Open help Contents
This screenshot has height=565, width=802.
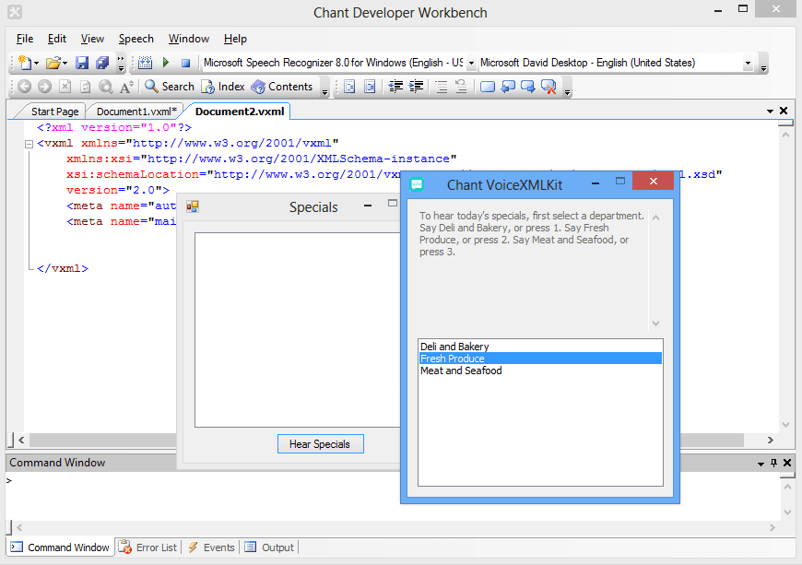pos(281,87)
